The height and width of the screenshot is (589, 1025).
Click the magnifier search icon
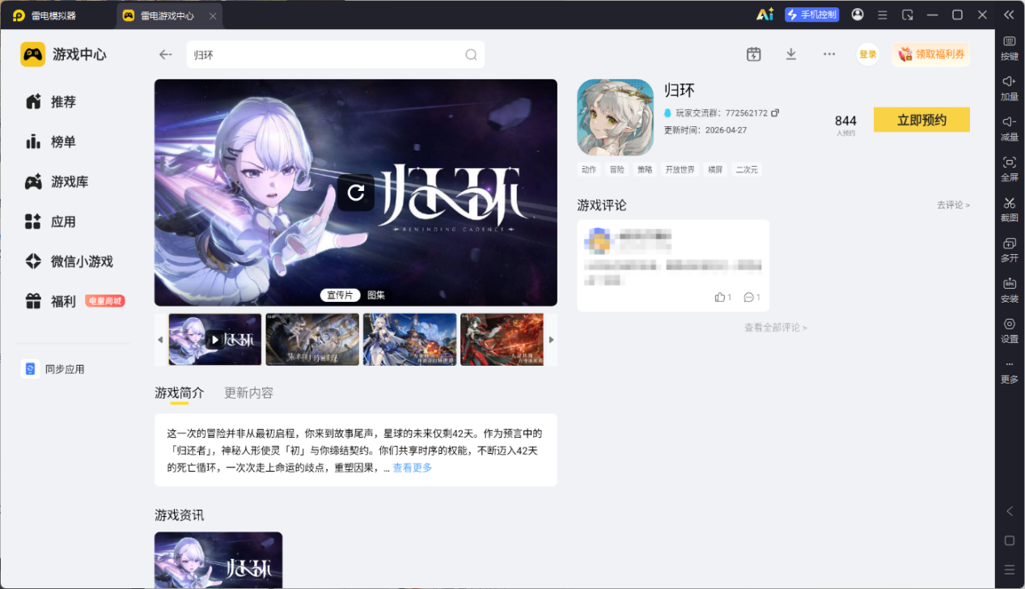(x=471, y=55)
